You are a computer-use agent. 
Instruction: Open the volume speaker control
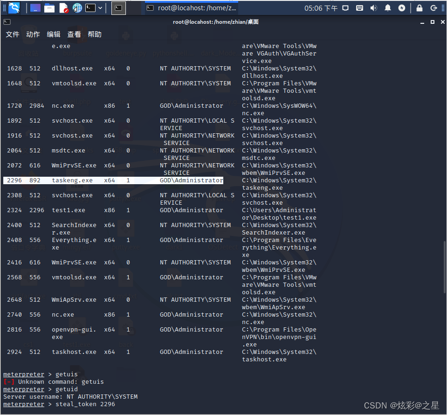pyautogui.click(x=373, y=8)
